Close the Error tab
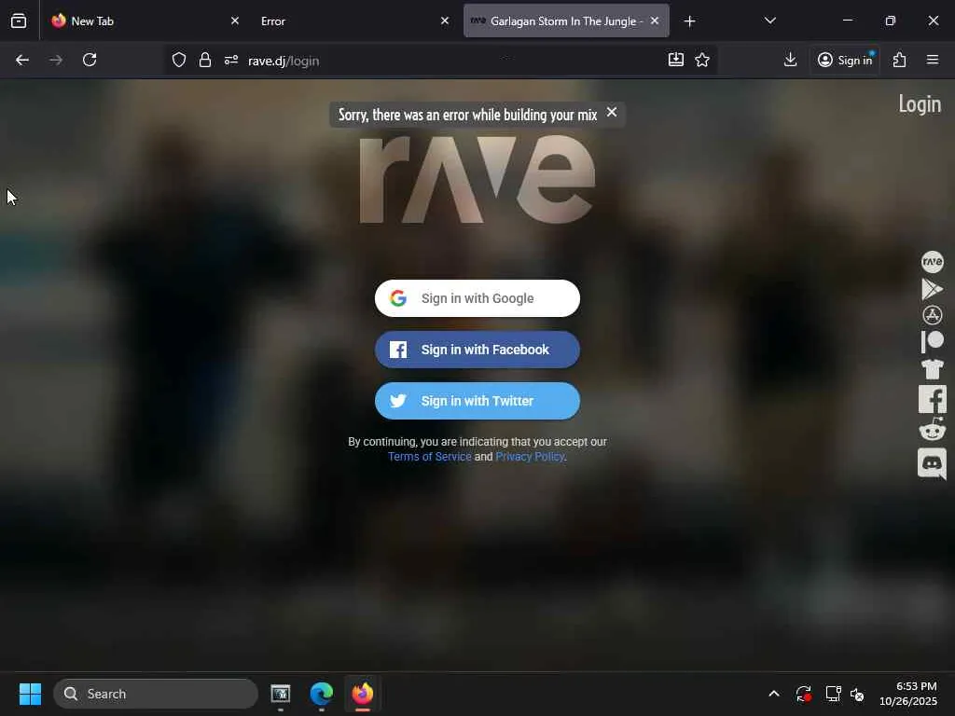Image resolution: width=955 pixels, height=716 pixels. click(x=445, y=21)
